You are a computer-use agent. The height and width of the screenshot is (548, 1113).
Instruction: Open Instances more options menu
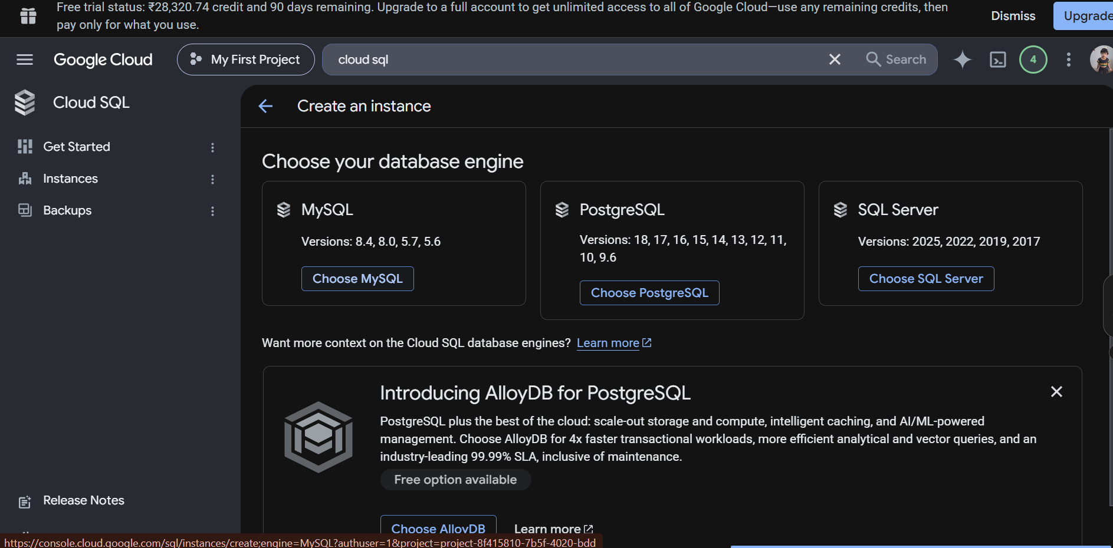point(213,179)
